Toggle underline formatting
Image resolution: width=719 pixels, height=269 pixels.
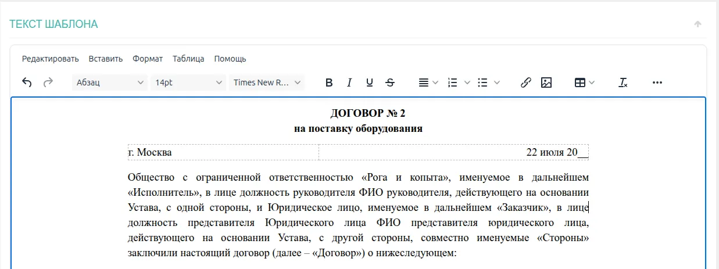click(369, 83)
